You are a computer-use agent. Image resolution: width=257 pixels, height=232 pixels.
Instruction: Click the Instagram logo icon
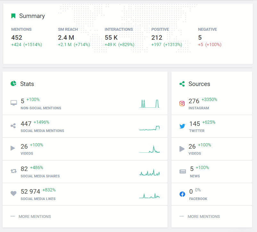coord(182,104)
